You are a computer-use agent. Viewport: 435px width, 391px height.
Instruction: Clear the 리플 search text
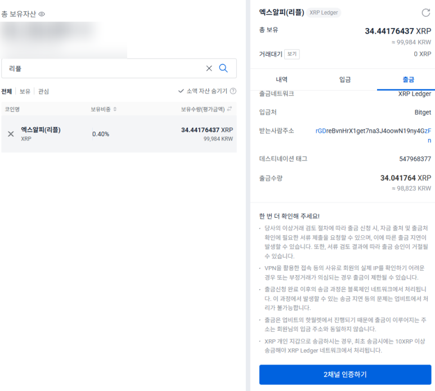click(209, 68)
